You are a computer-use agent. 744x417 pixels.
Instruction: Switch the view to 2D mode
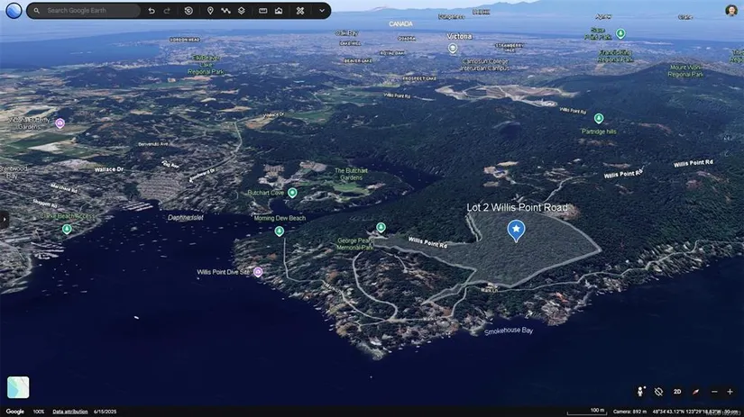677,392
